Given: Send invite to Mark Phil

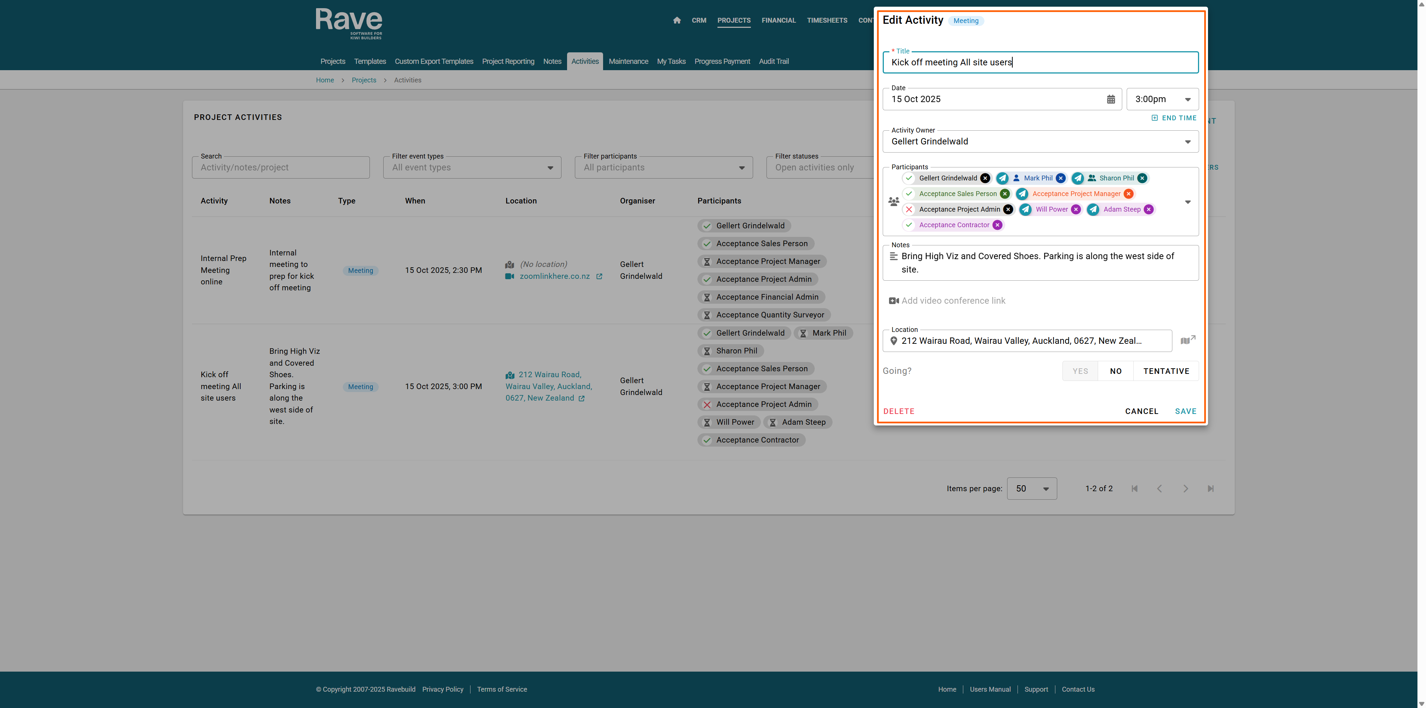Looking at the screenshot, I should tap(1002, 178).
